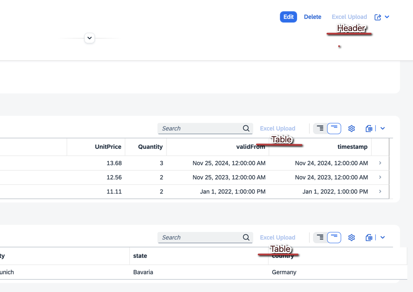The image size is (413, 292).
Task: Click Search field above UnitPrice table
Action: pos(205,129)
